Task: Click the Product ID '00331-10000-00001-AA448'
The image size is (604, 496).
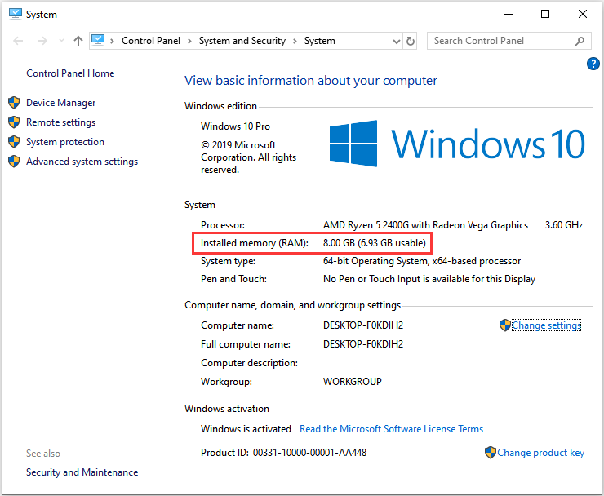Action: pyautogui.click(x=309, y=453)
